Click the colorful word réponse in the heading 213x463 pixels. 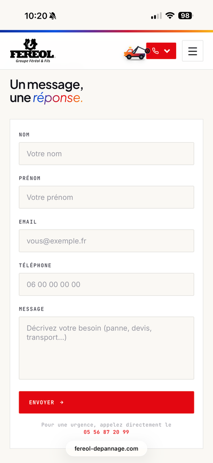pos(58,99)
